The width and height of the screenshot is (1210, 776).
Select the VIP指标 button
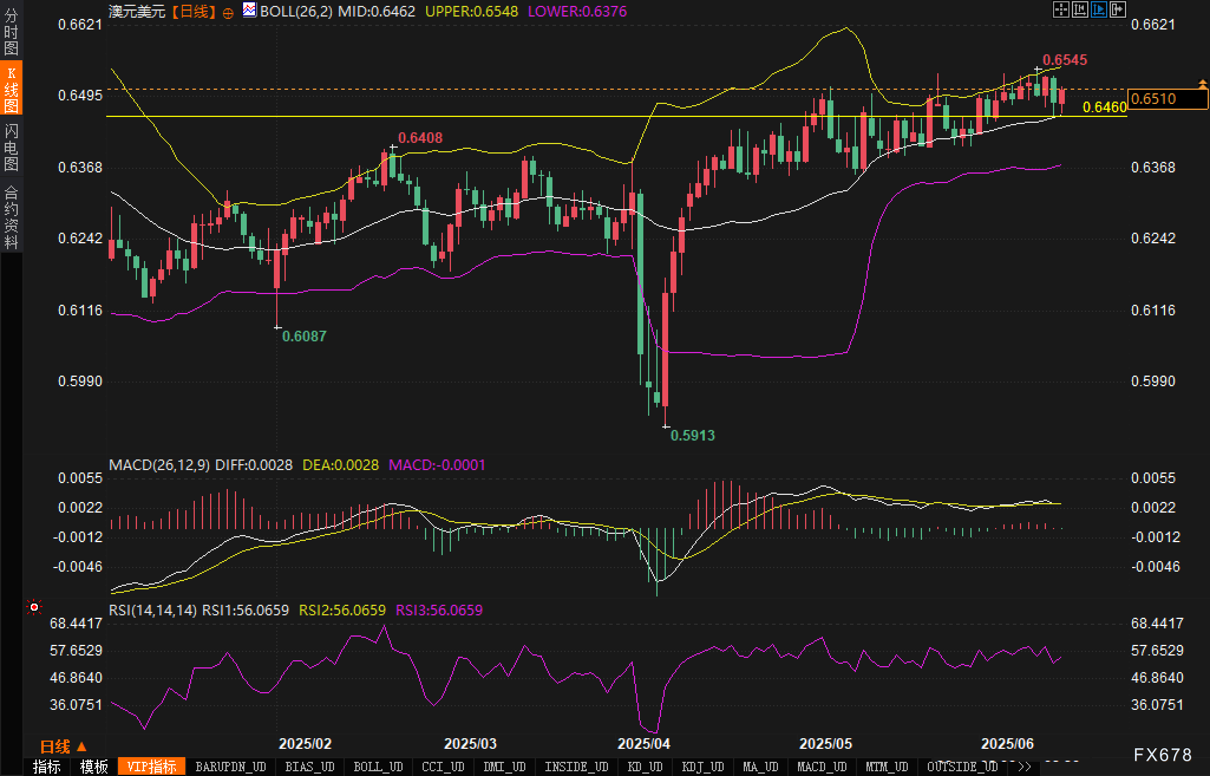click(x=152, y=767)
